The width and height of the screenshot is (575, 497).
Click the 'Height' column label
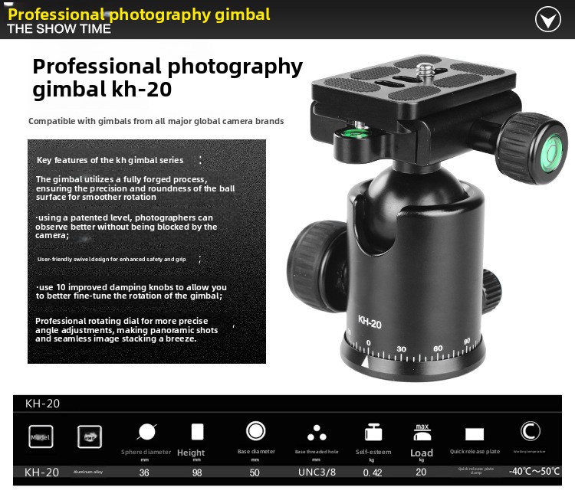coord(191,453)
